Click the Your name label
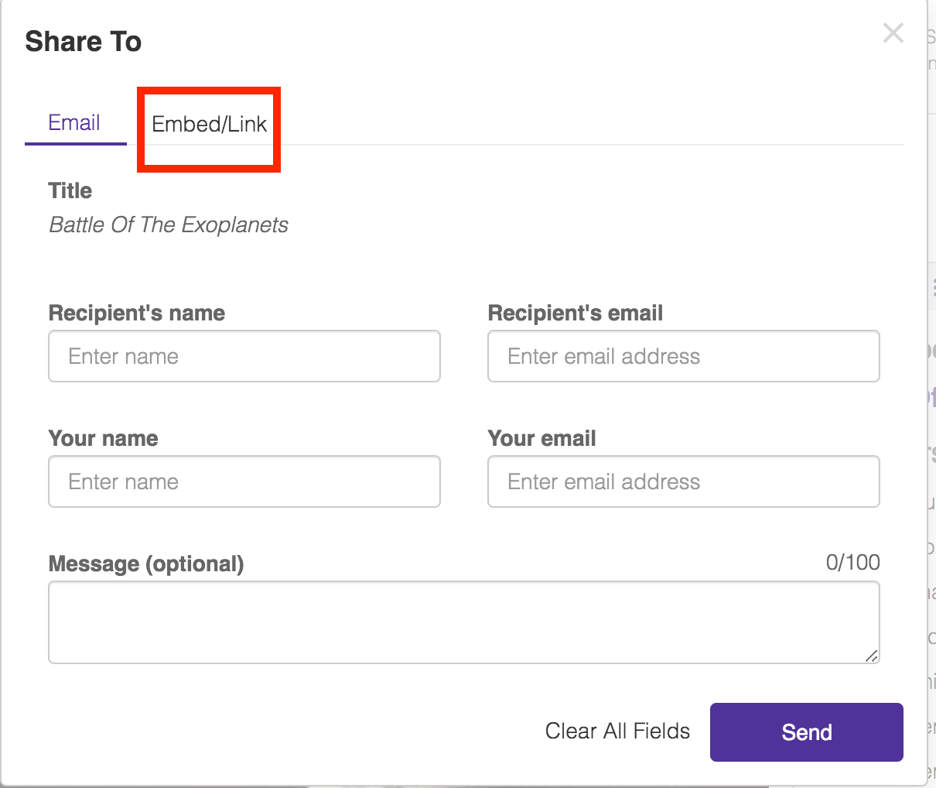 pyautogui.click(x=103, y=439)
